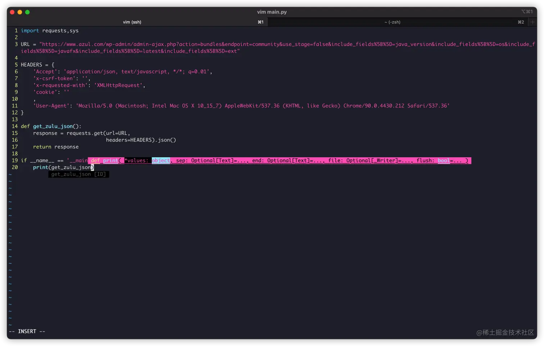Close the terminal window with red button
This screenshot has width=544, height=346.
(x=12, y=12)
